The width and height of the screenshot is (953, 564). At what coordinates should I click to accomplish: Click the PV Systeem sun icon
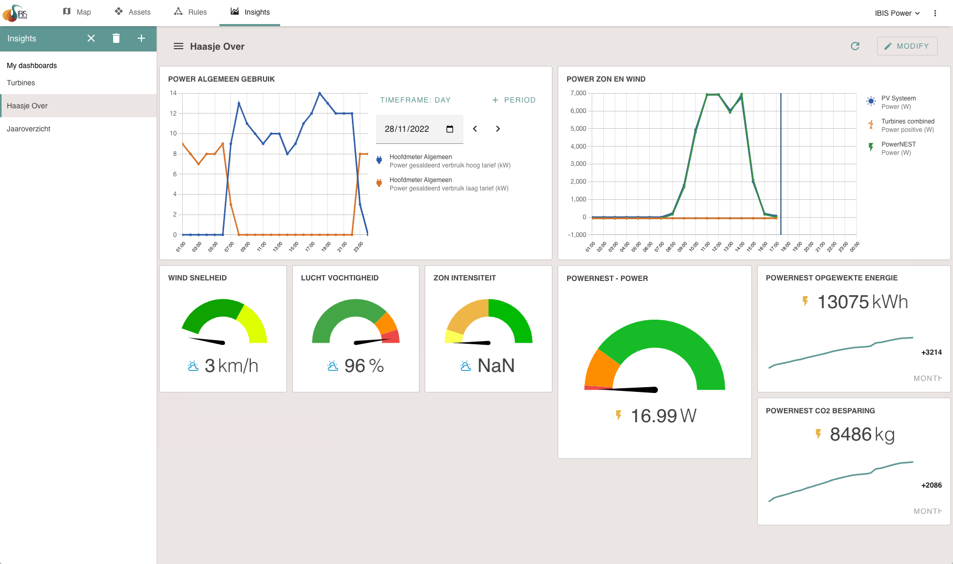[871, 101]
